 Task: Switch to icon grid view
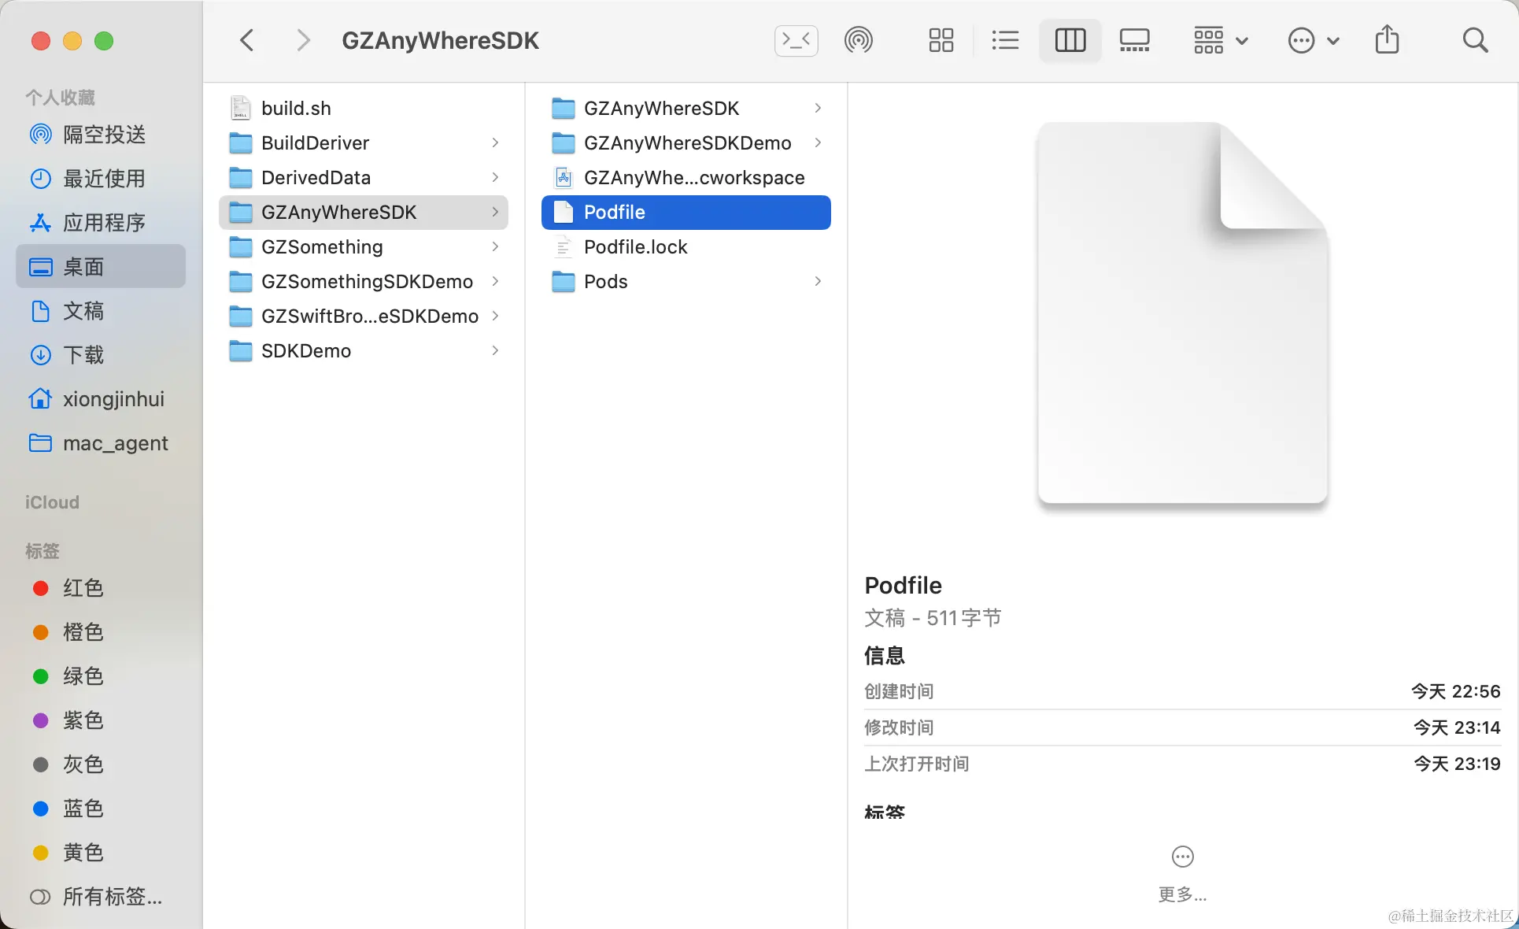tap(941, 40)
